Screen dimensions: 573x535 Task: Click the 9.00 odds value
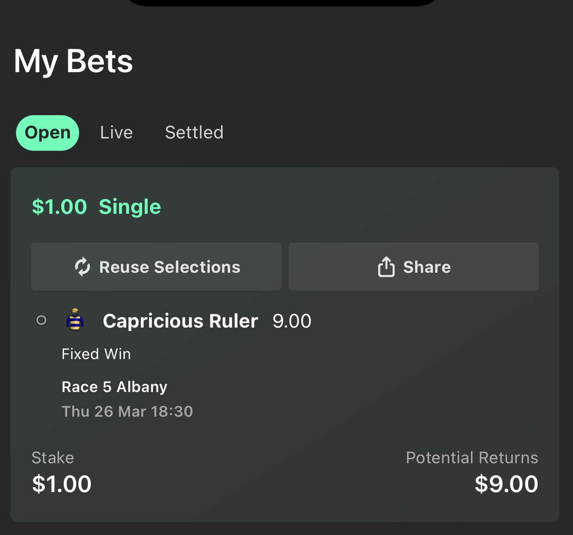292,321
